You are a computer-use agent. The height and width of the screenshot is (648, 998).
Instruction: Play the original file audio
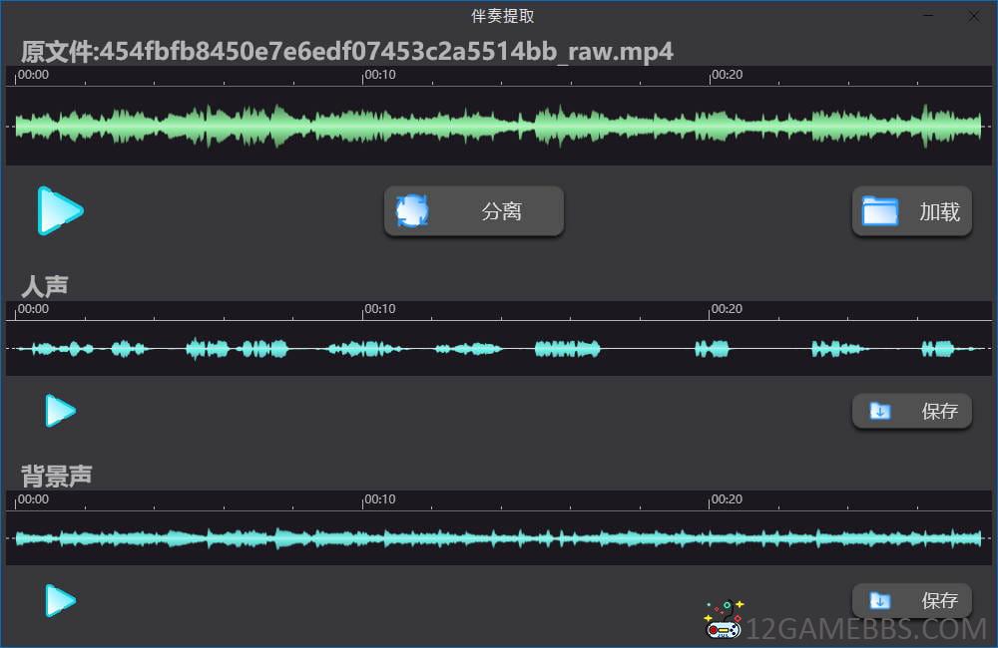point(60,210)
